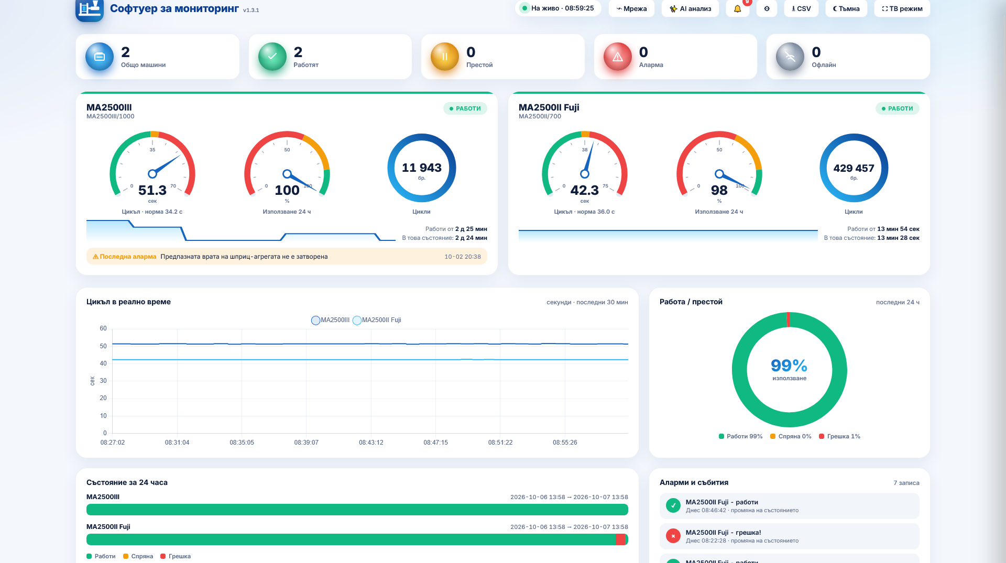Image resolution: width=1006 pixels, height=563 pixels.
Task: Click MA2500III state sparkline
Action: (241, 230)
